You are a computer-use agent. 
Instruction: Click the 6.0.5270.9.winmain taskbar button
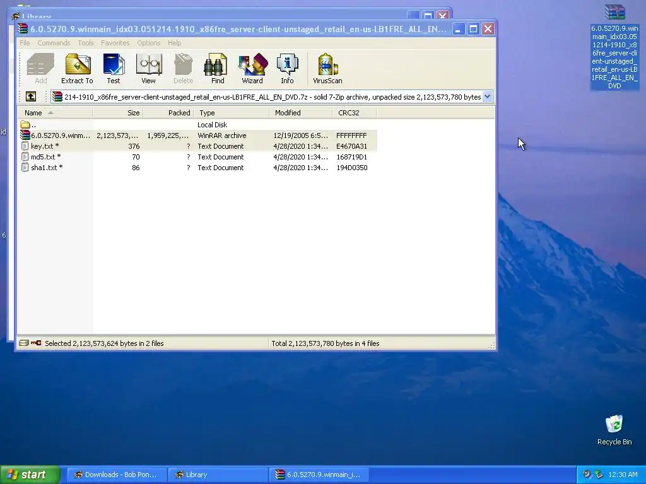[319, 475]
